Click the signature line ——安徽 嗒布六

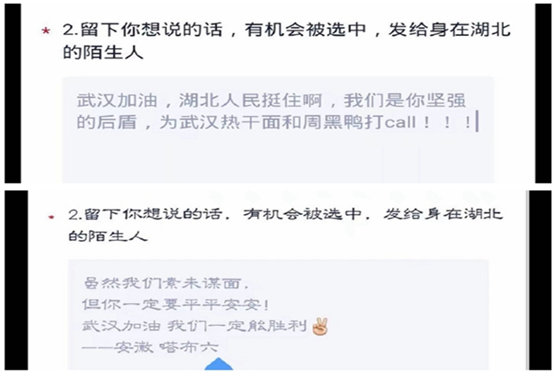click(x=150, y=347)
